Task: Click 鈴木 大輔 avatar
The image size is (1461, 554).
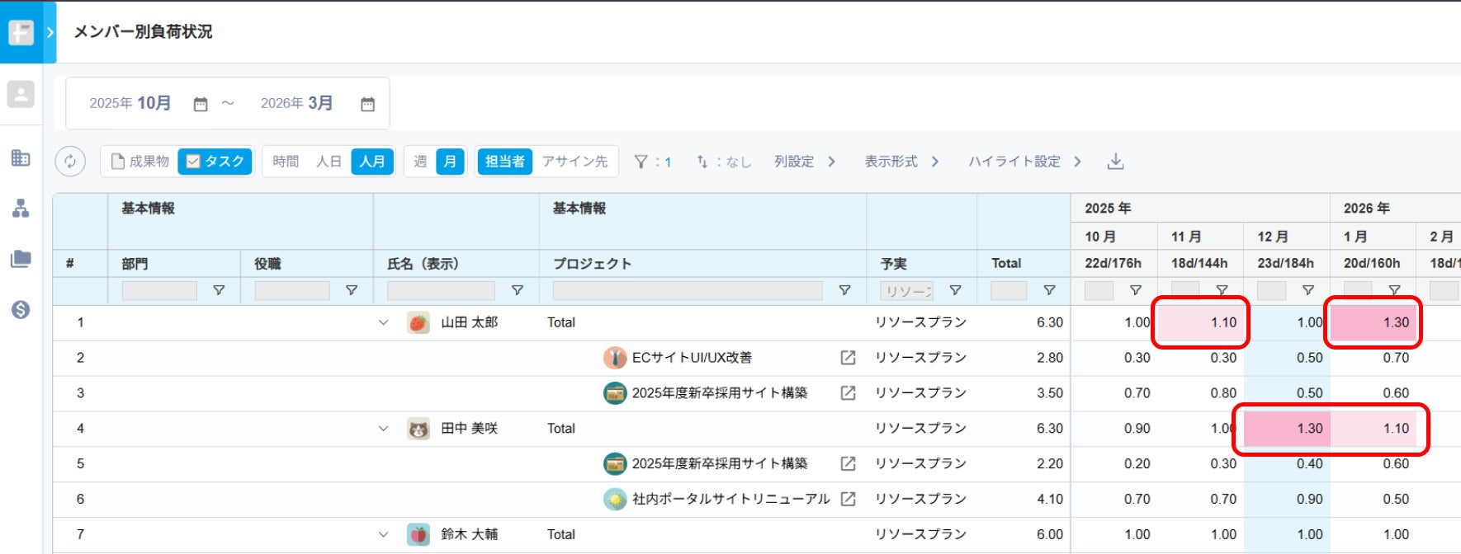Action: coord(418,534)
